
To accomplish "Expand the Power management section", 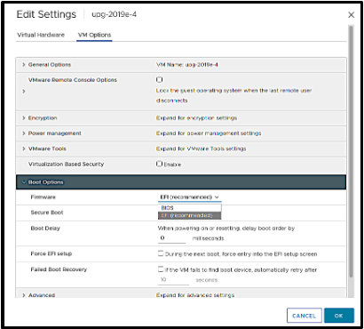I will pos(24,133).
